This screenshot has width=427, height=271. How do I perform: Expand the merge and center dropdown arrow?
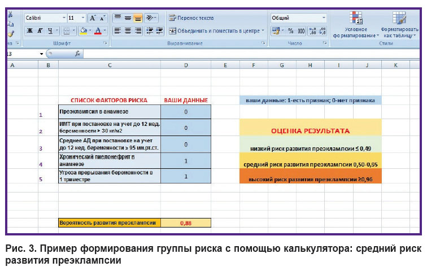pyautogui.click(x=263, y=30)
